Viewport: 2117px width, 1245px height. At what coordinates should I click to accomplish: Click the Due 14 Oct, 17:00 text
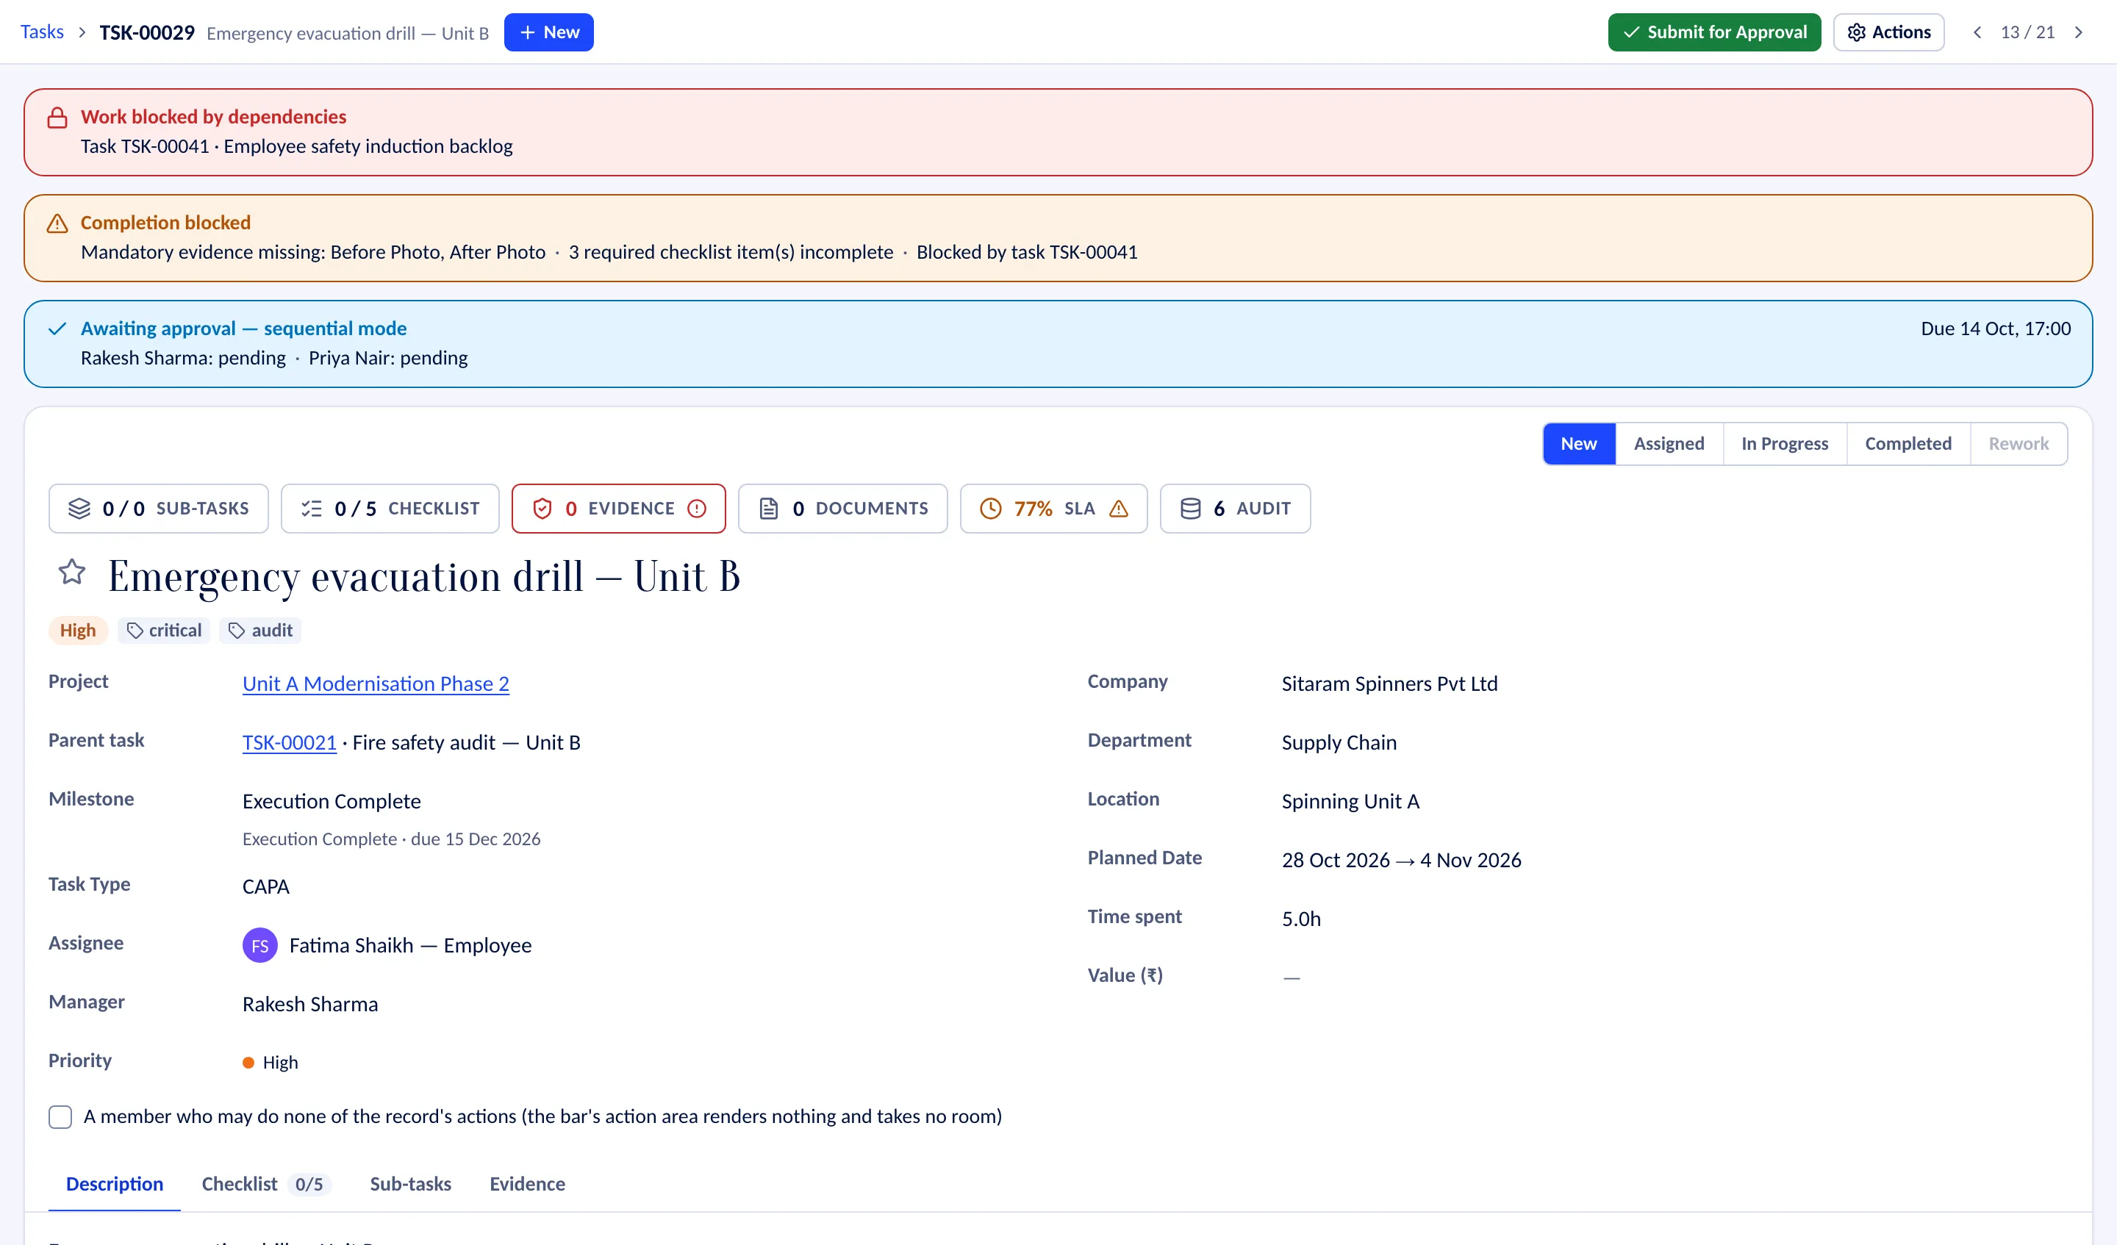[x=1995, y=329]
